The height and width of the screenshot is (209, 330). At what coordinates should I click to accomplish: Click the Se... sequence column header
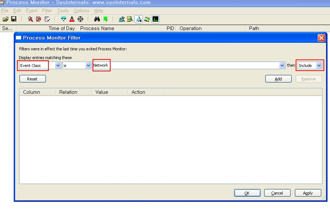point(8,29)
